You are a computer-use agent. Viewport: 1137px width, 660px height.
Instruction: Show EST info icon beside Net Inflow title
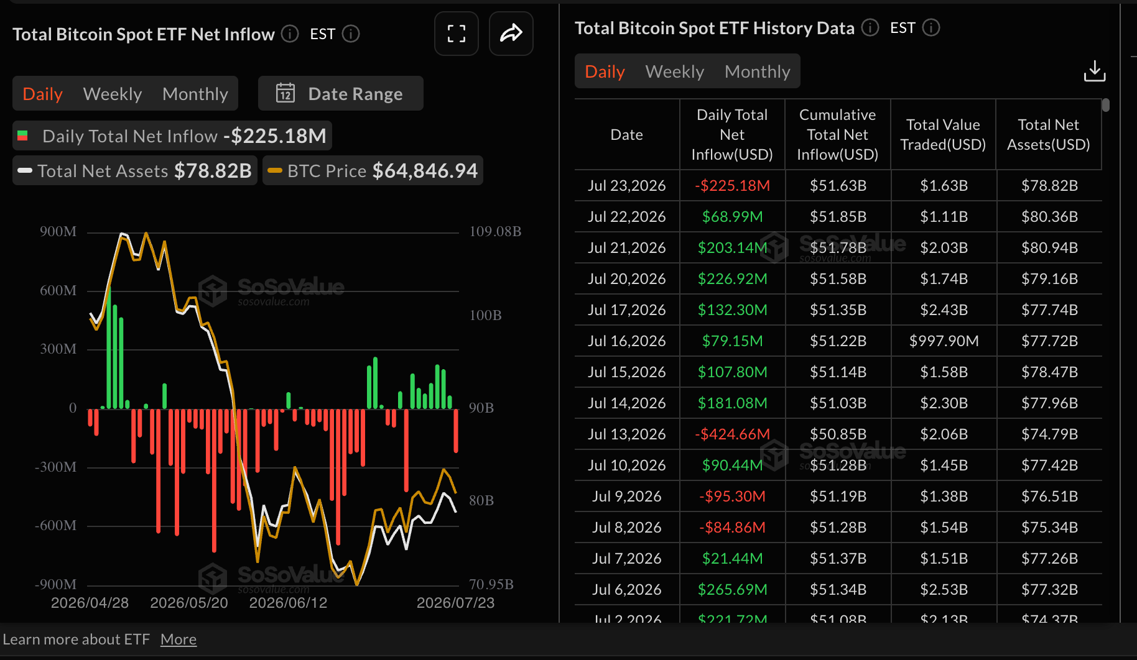pyautogui.click(x=351, y=34)
